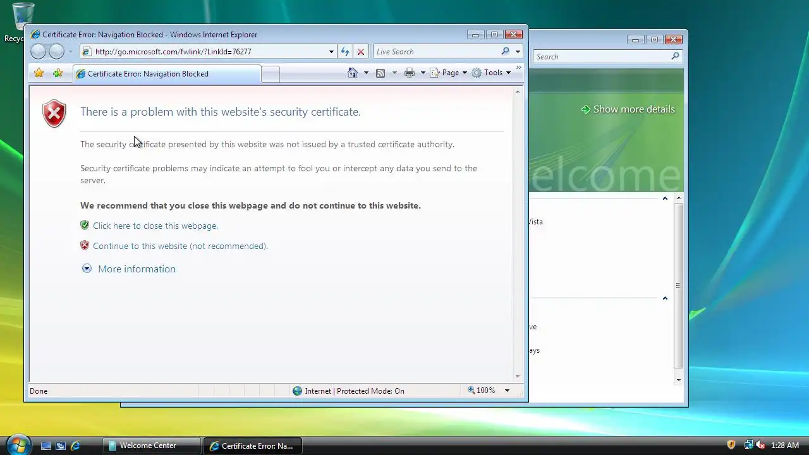Click the Live Search magnifier icon
Screen dimensions: 809x455
click(x=505, y=52)
